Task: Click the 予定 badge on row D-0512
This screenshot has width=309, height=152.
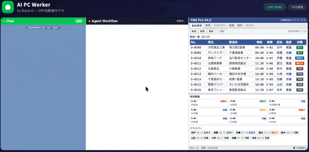Action: point(300,69)
